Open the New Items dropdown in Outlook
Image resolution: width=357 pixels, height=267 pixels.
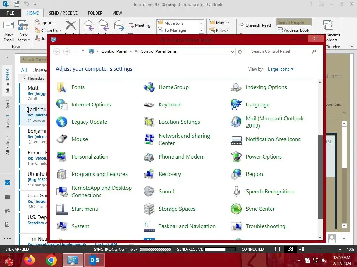click(x=23, y=32)
